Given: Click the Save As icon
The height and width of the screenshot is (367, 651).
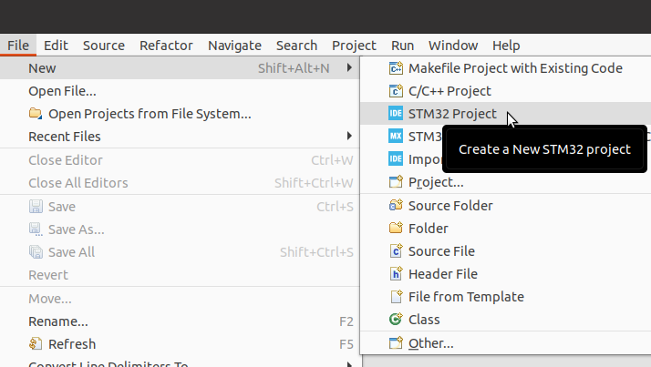Looking at the screenshot, I should [36, 229].
